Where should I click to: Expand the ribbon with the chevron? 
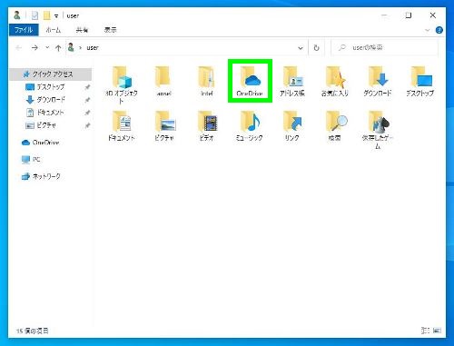(427, 30)
